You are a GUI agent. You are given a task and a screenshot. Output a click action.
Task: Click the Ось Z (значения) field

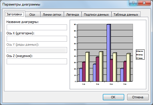coord(37,61)
